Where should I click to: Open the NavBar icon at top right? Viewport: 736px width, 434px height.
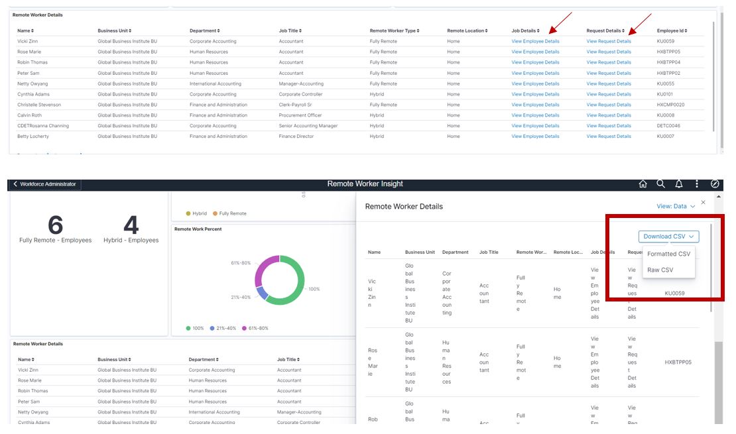pos(715,184)
